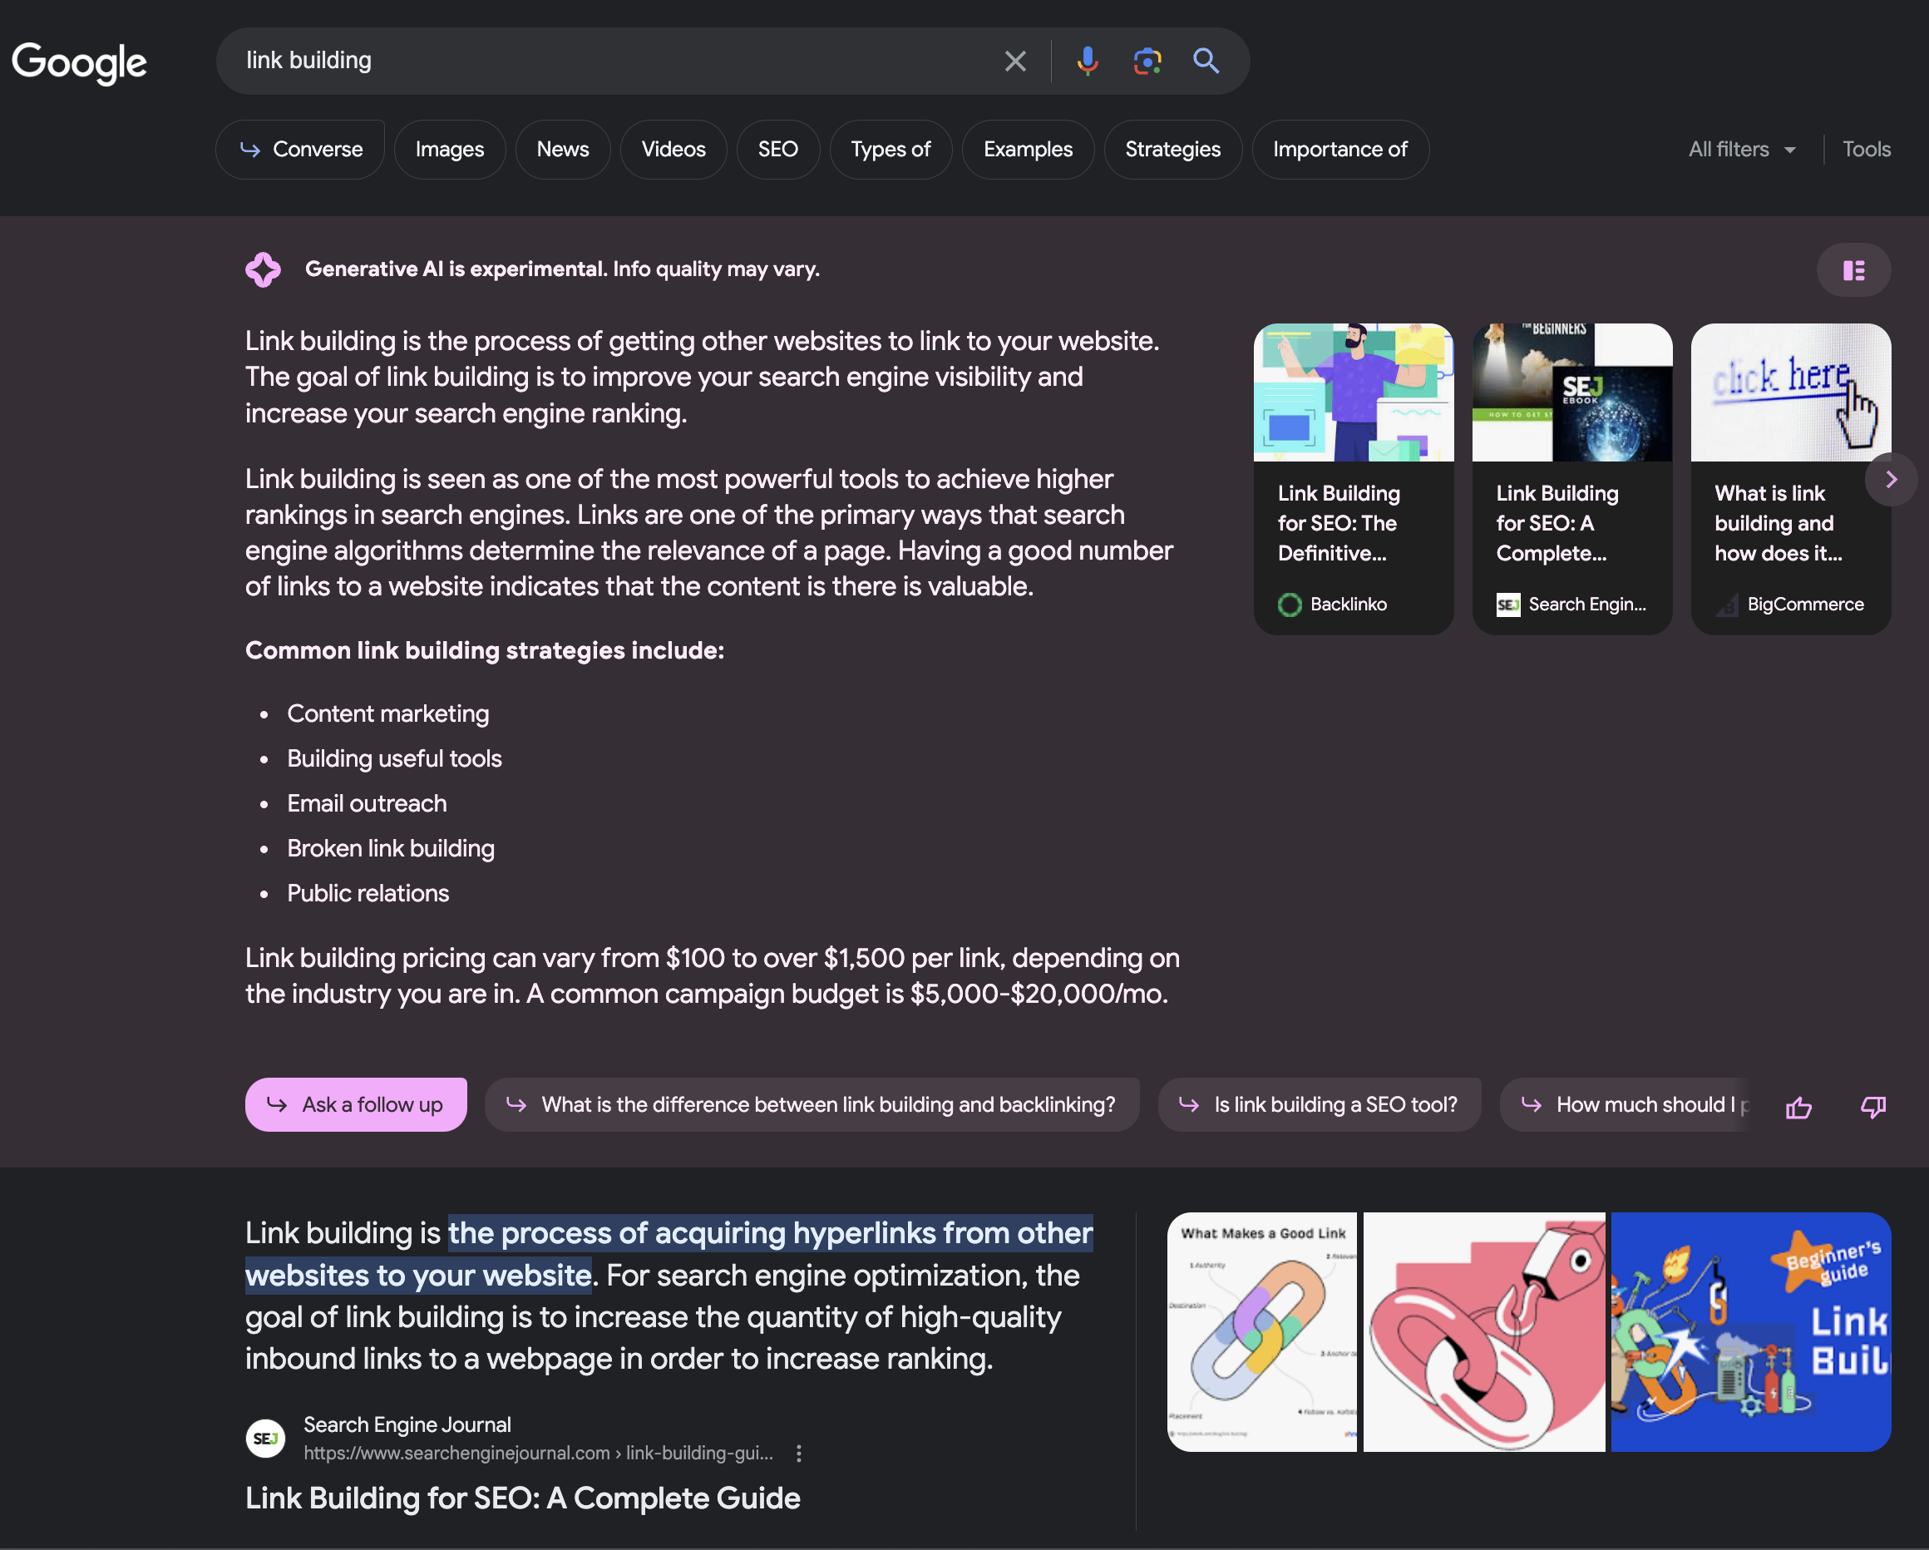Select the Strategies filter chip
Screen dimensions: 1929x1550
click(x=1173, y=149)
